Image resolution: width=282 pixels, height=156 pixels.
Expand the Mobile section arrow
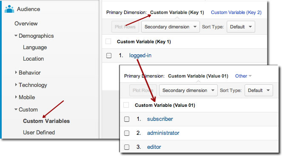pyautogui.click(x=16, y=97)
